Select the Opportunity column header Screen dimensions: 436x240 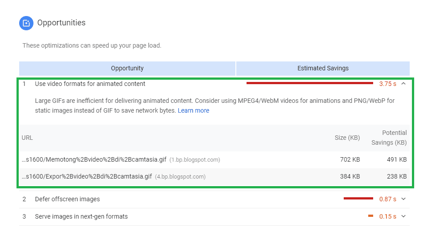pos(128,68)
